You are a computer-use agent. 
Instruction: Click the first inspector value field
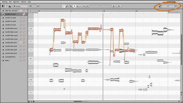[95, 6]
